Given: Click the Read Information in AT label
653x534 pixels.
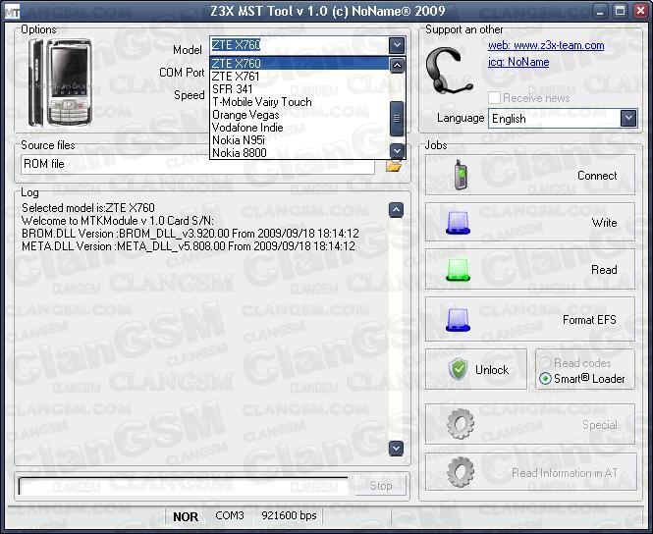Looking at the screenshot, I should 565,473.
